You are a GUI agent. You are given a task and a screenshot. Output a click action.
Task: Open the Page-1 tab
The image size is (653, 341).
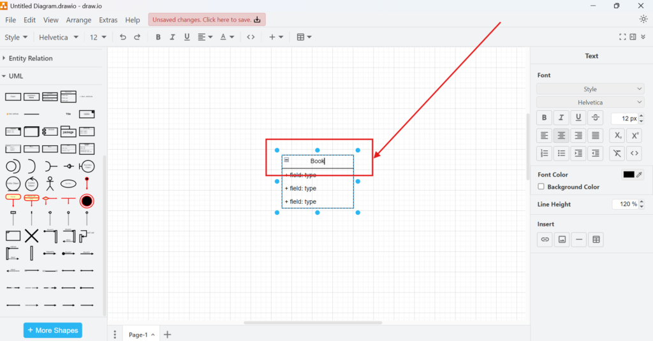pos(138,335)
